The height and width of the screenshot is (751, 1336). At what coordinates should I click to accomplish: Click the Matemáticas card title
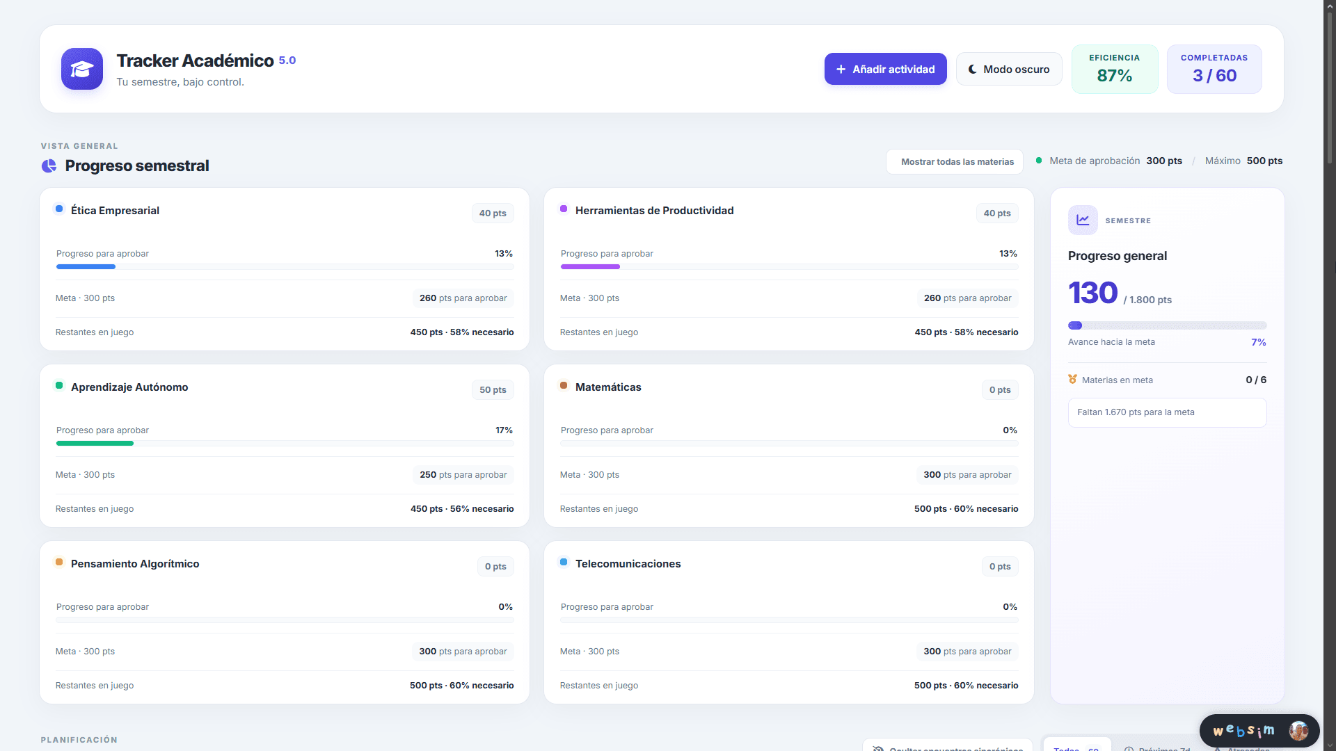point(608,387)
